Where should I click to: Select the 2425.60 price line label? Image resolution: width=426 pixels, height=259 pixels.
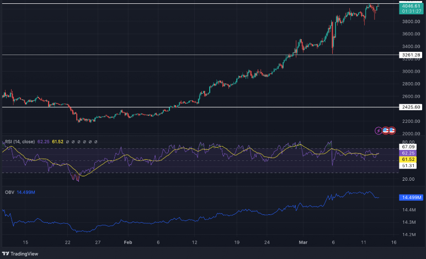point(411,107)
